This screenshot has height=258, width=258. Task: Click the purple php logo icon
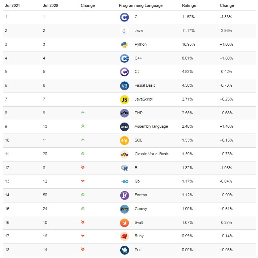pos(124,113)
